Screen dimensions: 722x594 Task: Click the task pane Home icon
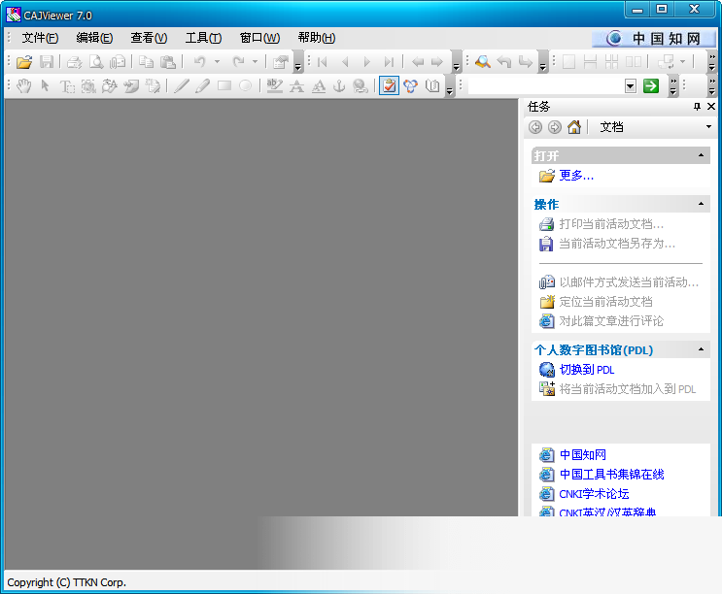[x=574, y=127]
